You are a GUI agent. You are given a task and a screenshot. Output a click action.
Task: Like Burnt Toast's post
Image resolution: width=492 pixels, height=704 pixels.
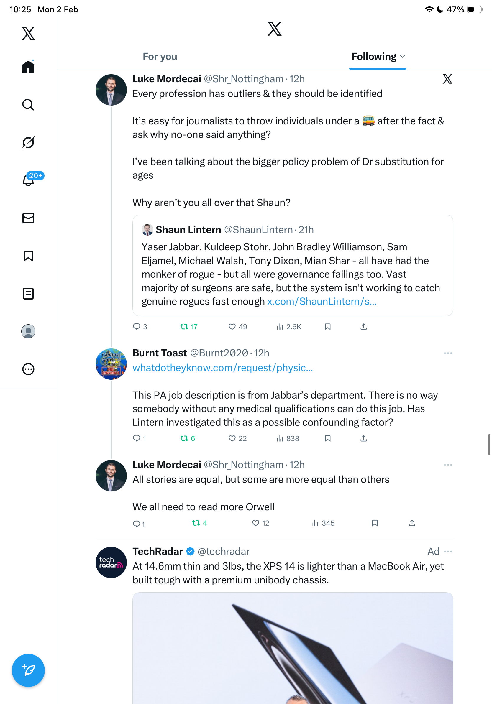(x=232, y=438)
